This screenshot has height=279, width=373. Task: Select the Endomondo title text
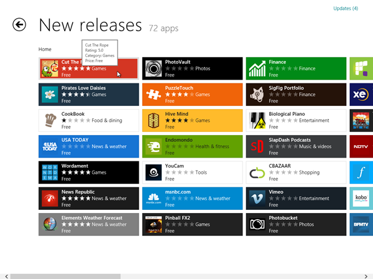tap(179, 140)
